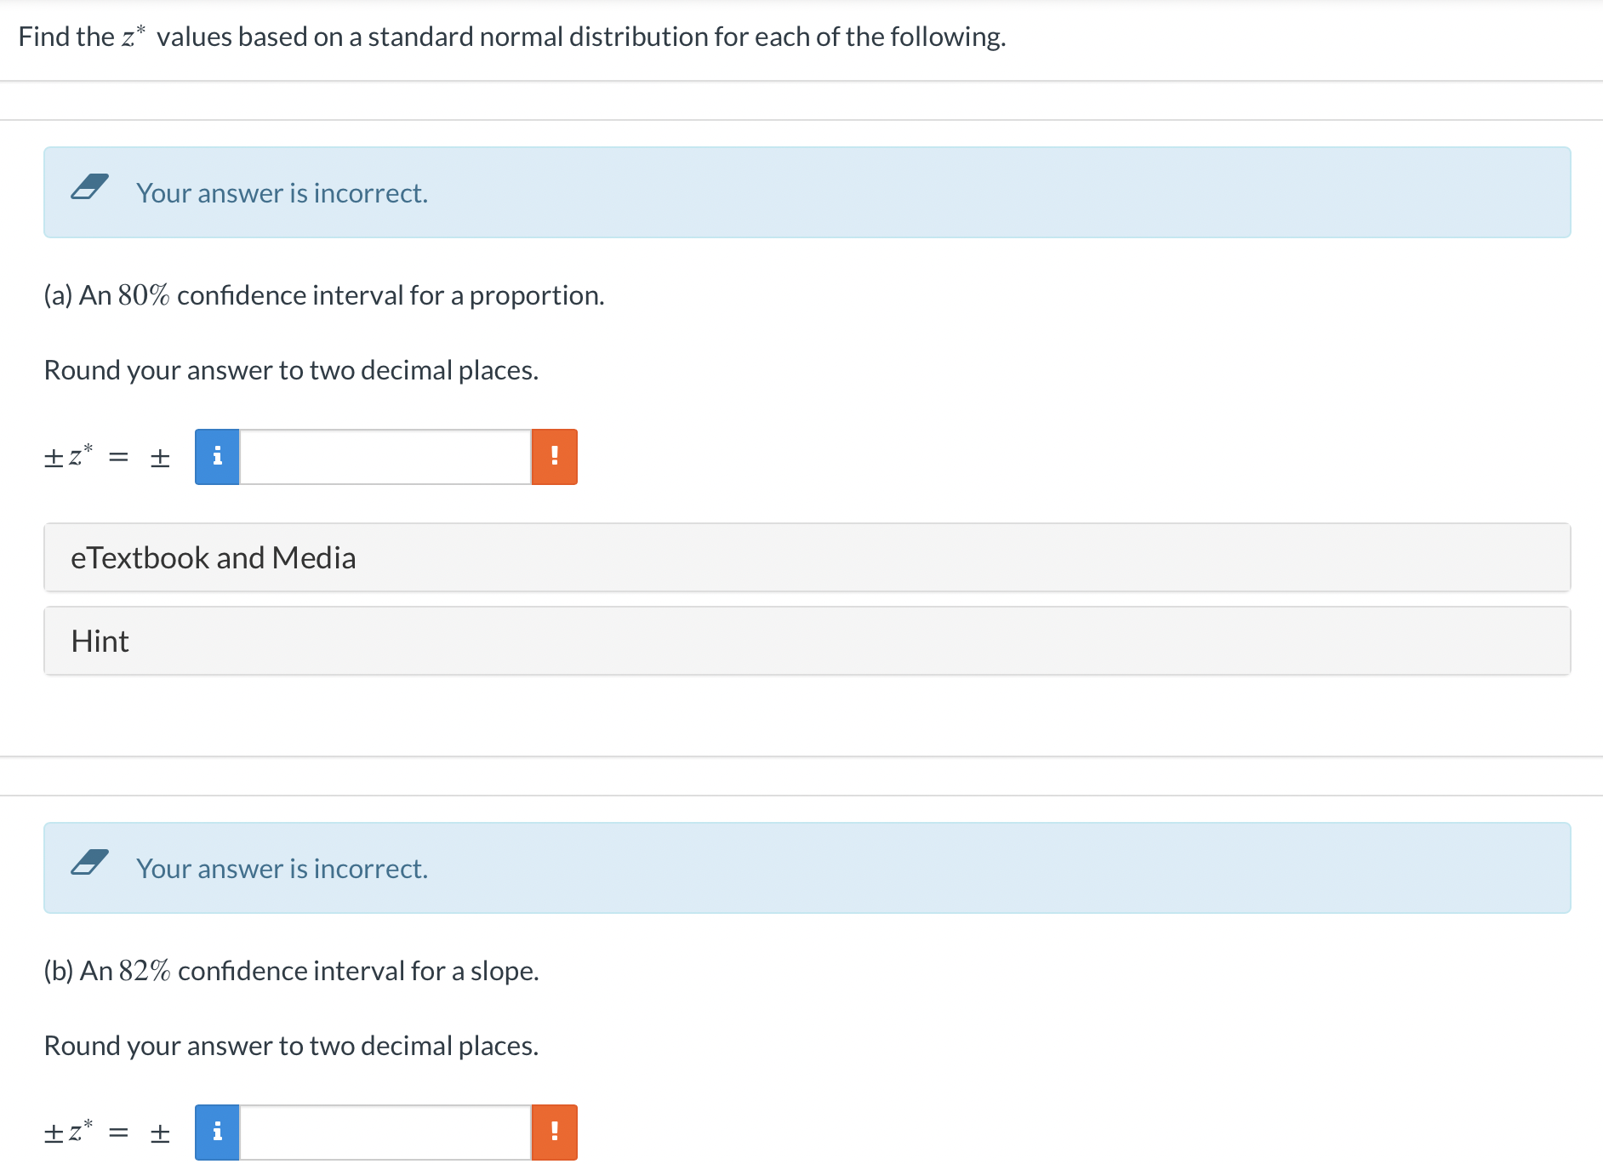Collapse the eTextbook and Media section

coord(214,557)
